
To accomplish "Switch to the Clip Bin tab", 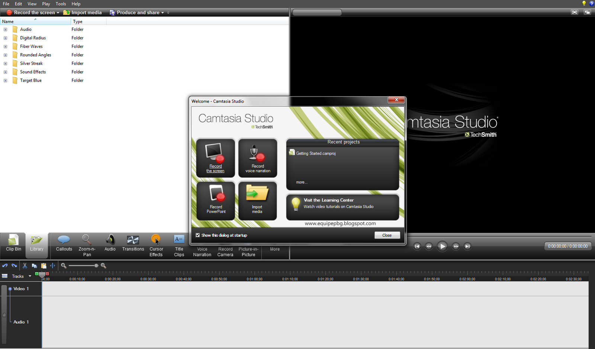I will [x=13, y=245].
